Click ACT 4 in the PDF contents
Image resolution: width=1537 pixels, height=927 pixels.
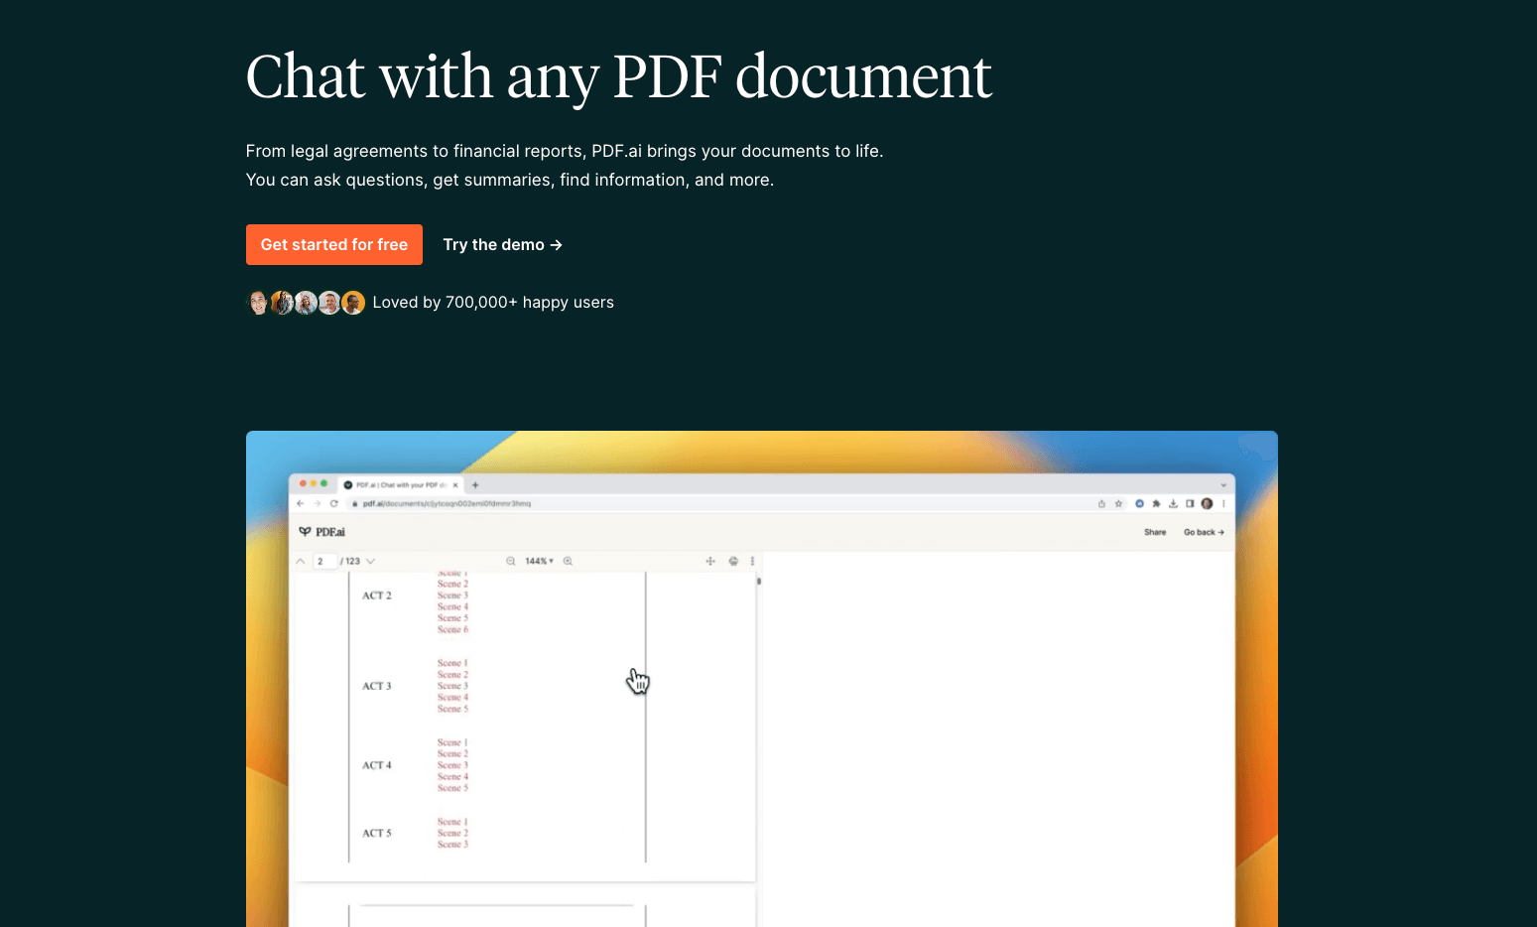[x=377, y=765]
